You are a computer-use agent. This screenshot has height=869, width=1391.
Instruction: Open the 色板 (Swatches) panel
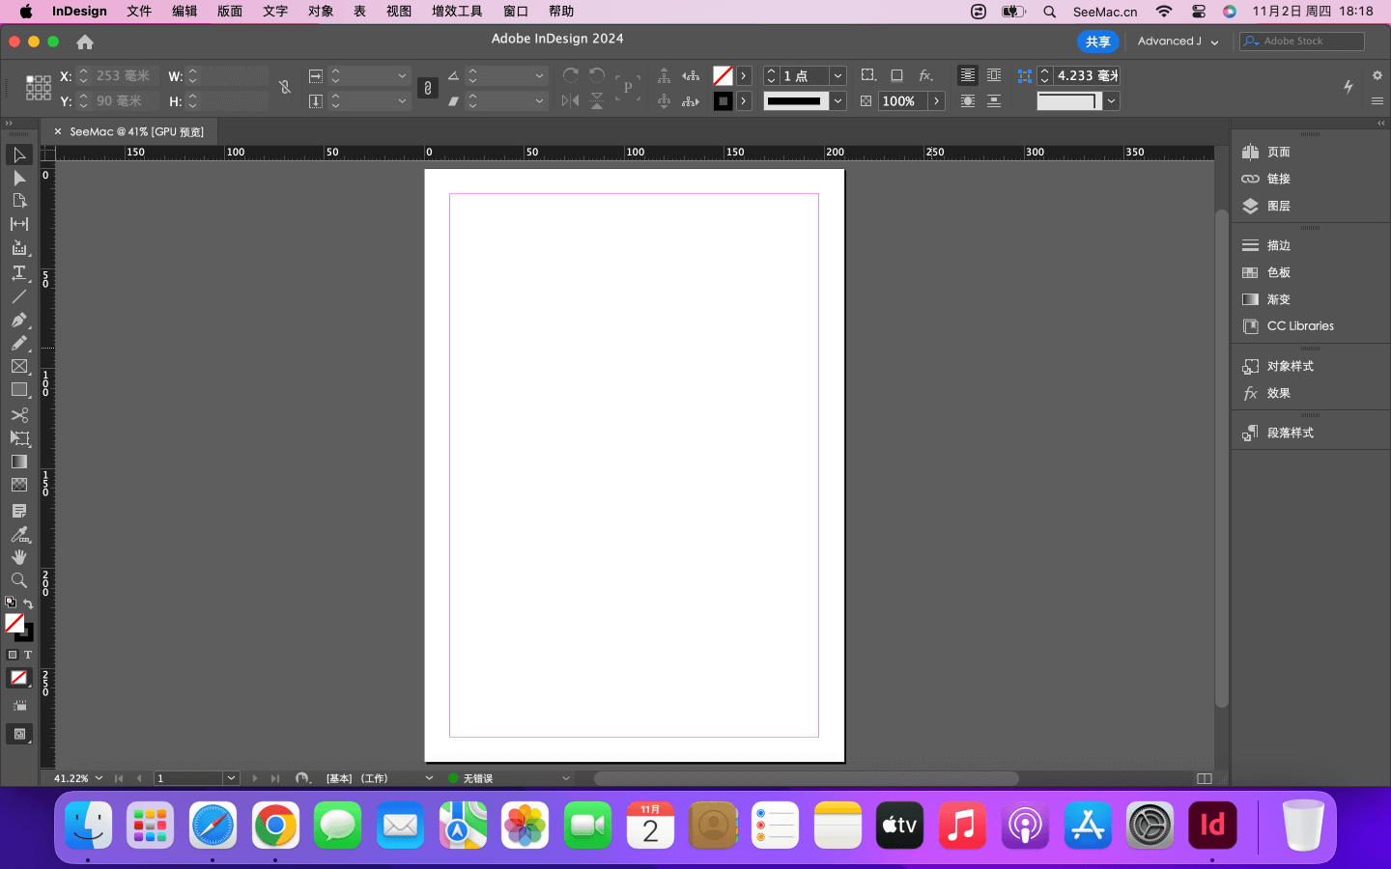click(x=1278, y=272)
